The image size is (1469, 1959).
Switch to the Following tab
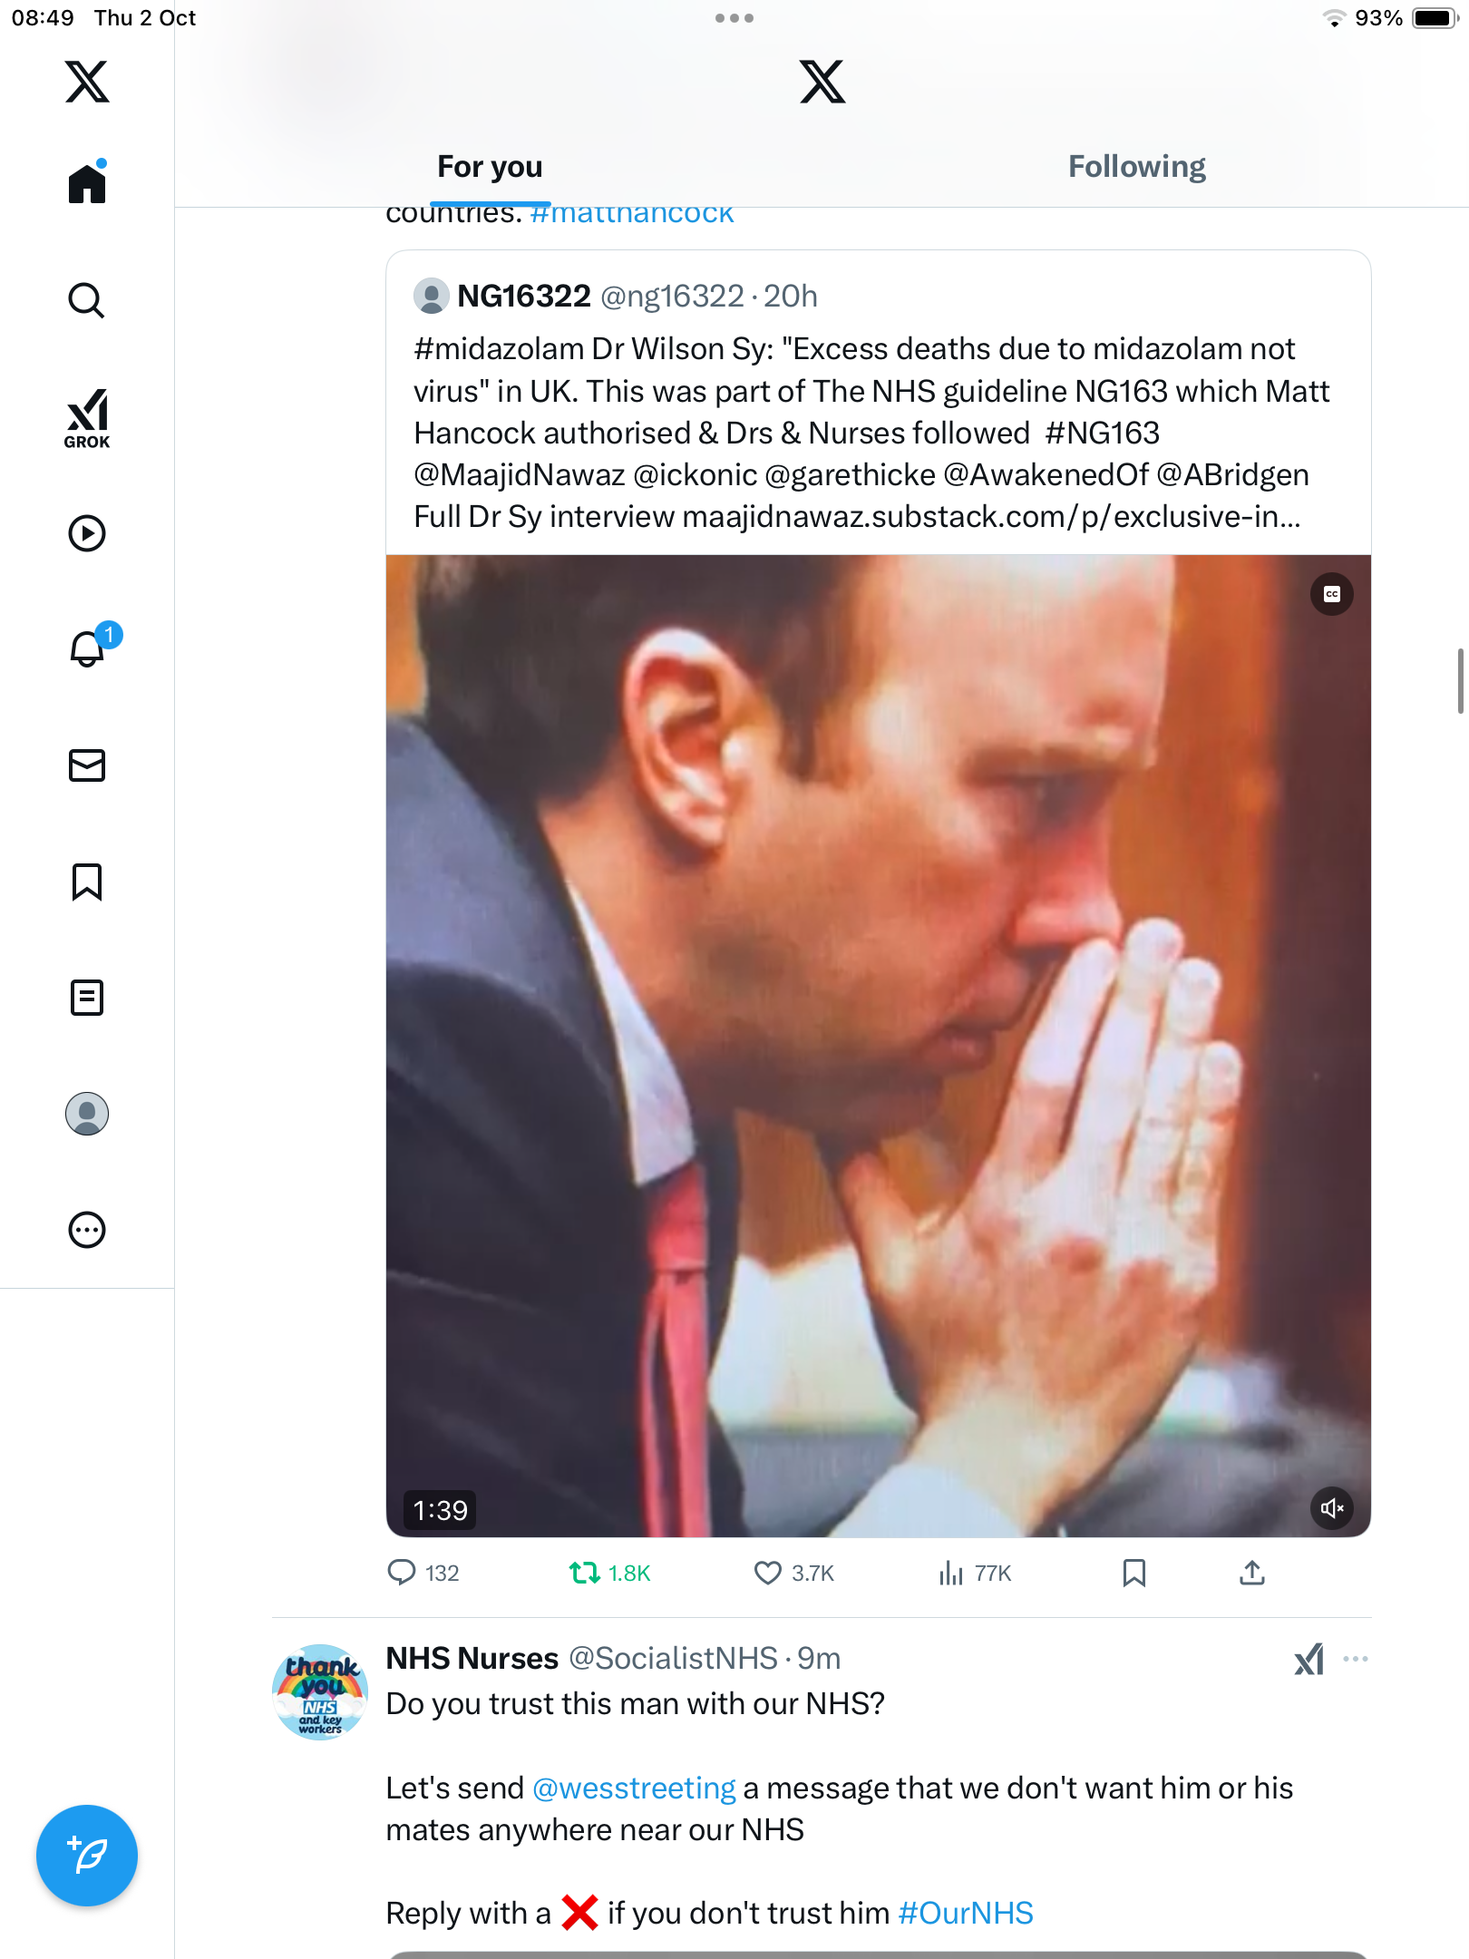click(1136, 167)
